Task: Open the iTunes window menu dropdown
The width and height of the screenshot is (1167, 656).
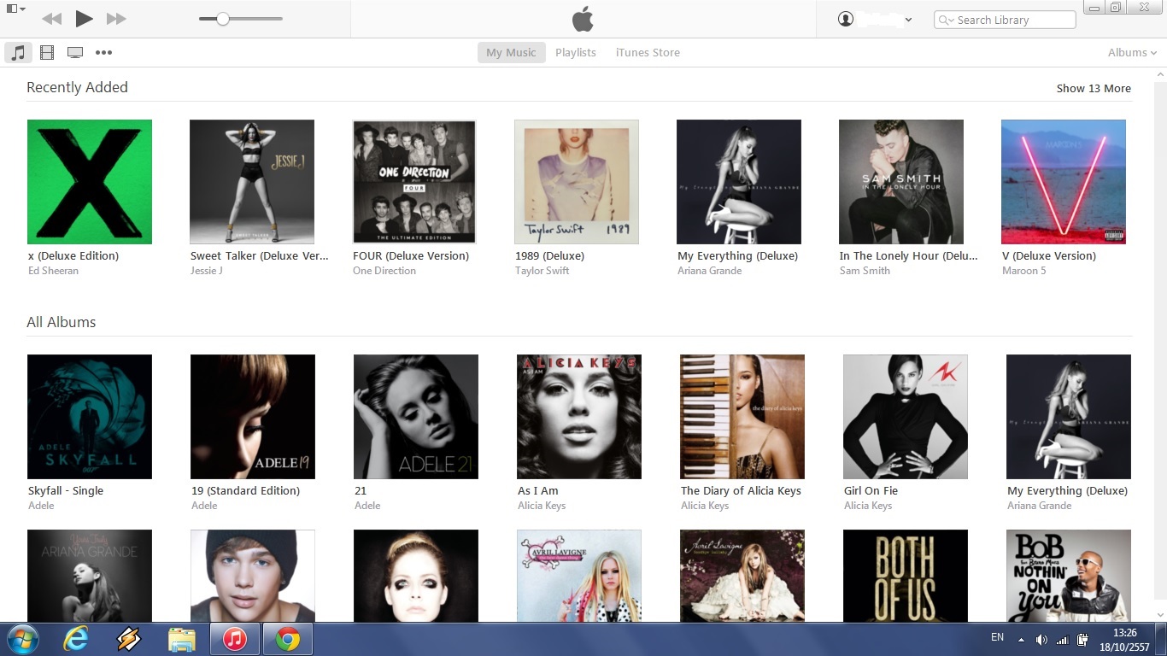Action: click(x=16, y=9)
